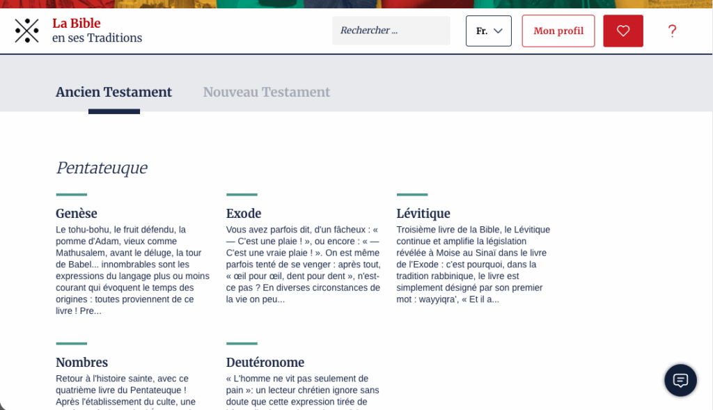The width and height of the screenshot is (713, 410).
Task: Open the chat bubble widget
Action: [x=680, y=380]
